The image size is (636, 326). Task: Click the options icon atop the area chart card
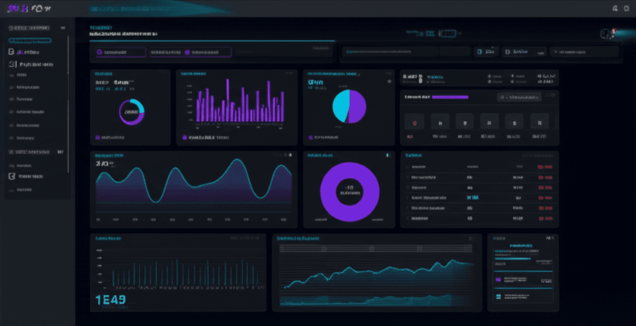coord(289,155)
